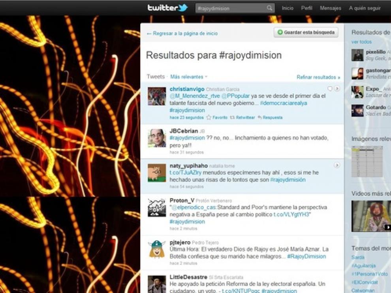Open pixelillo profile in sidebar
Image resolution: width=391 pixels, height=293 pixels.
click(x=376, y=52)
